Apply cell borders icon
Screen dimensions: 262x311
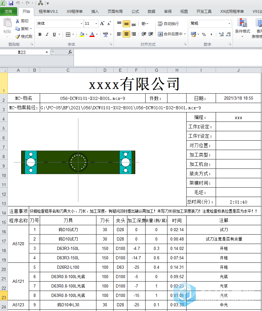coord(68,34)
